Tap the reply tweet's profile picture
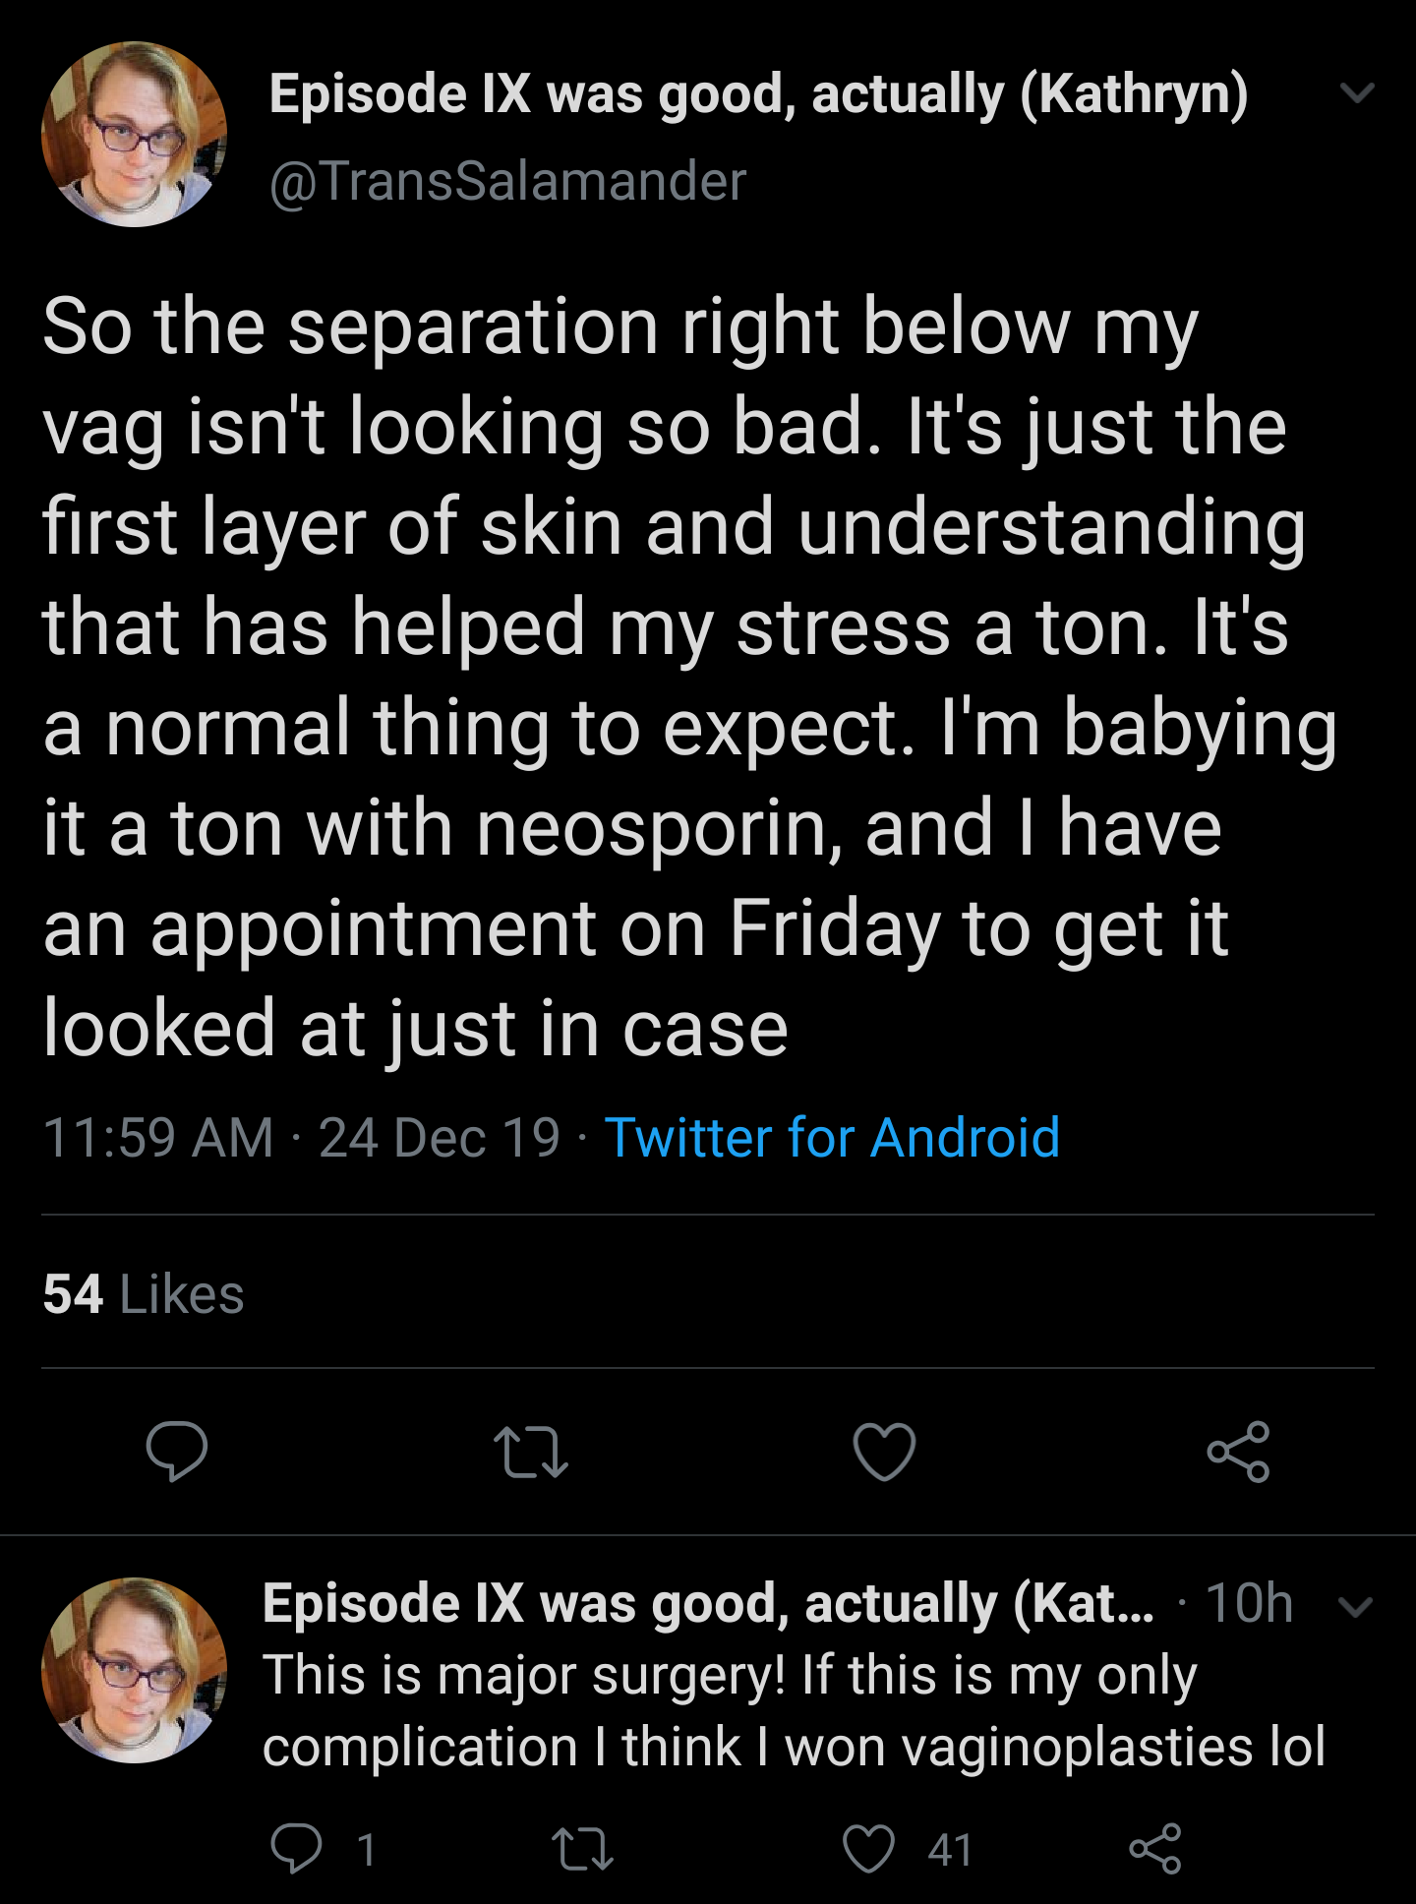Image resolution: width=1416 pixels, height=1904 pixels. tap(134, 1670)
